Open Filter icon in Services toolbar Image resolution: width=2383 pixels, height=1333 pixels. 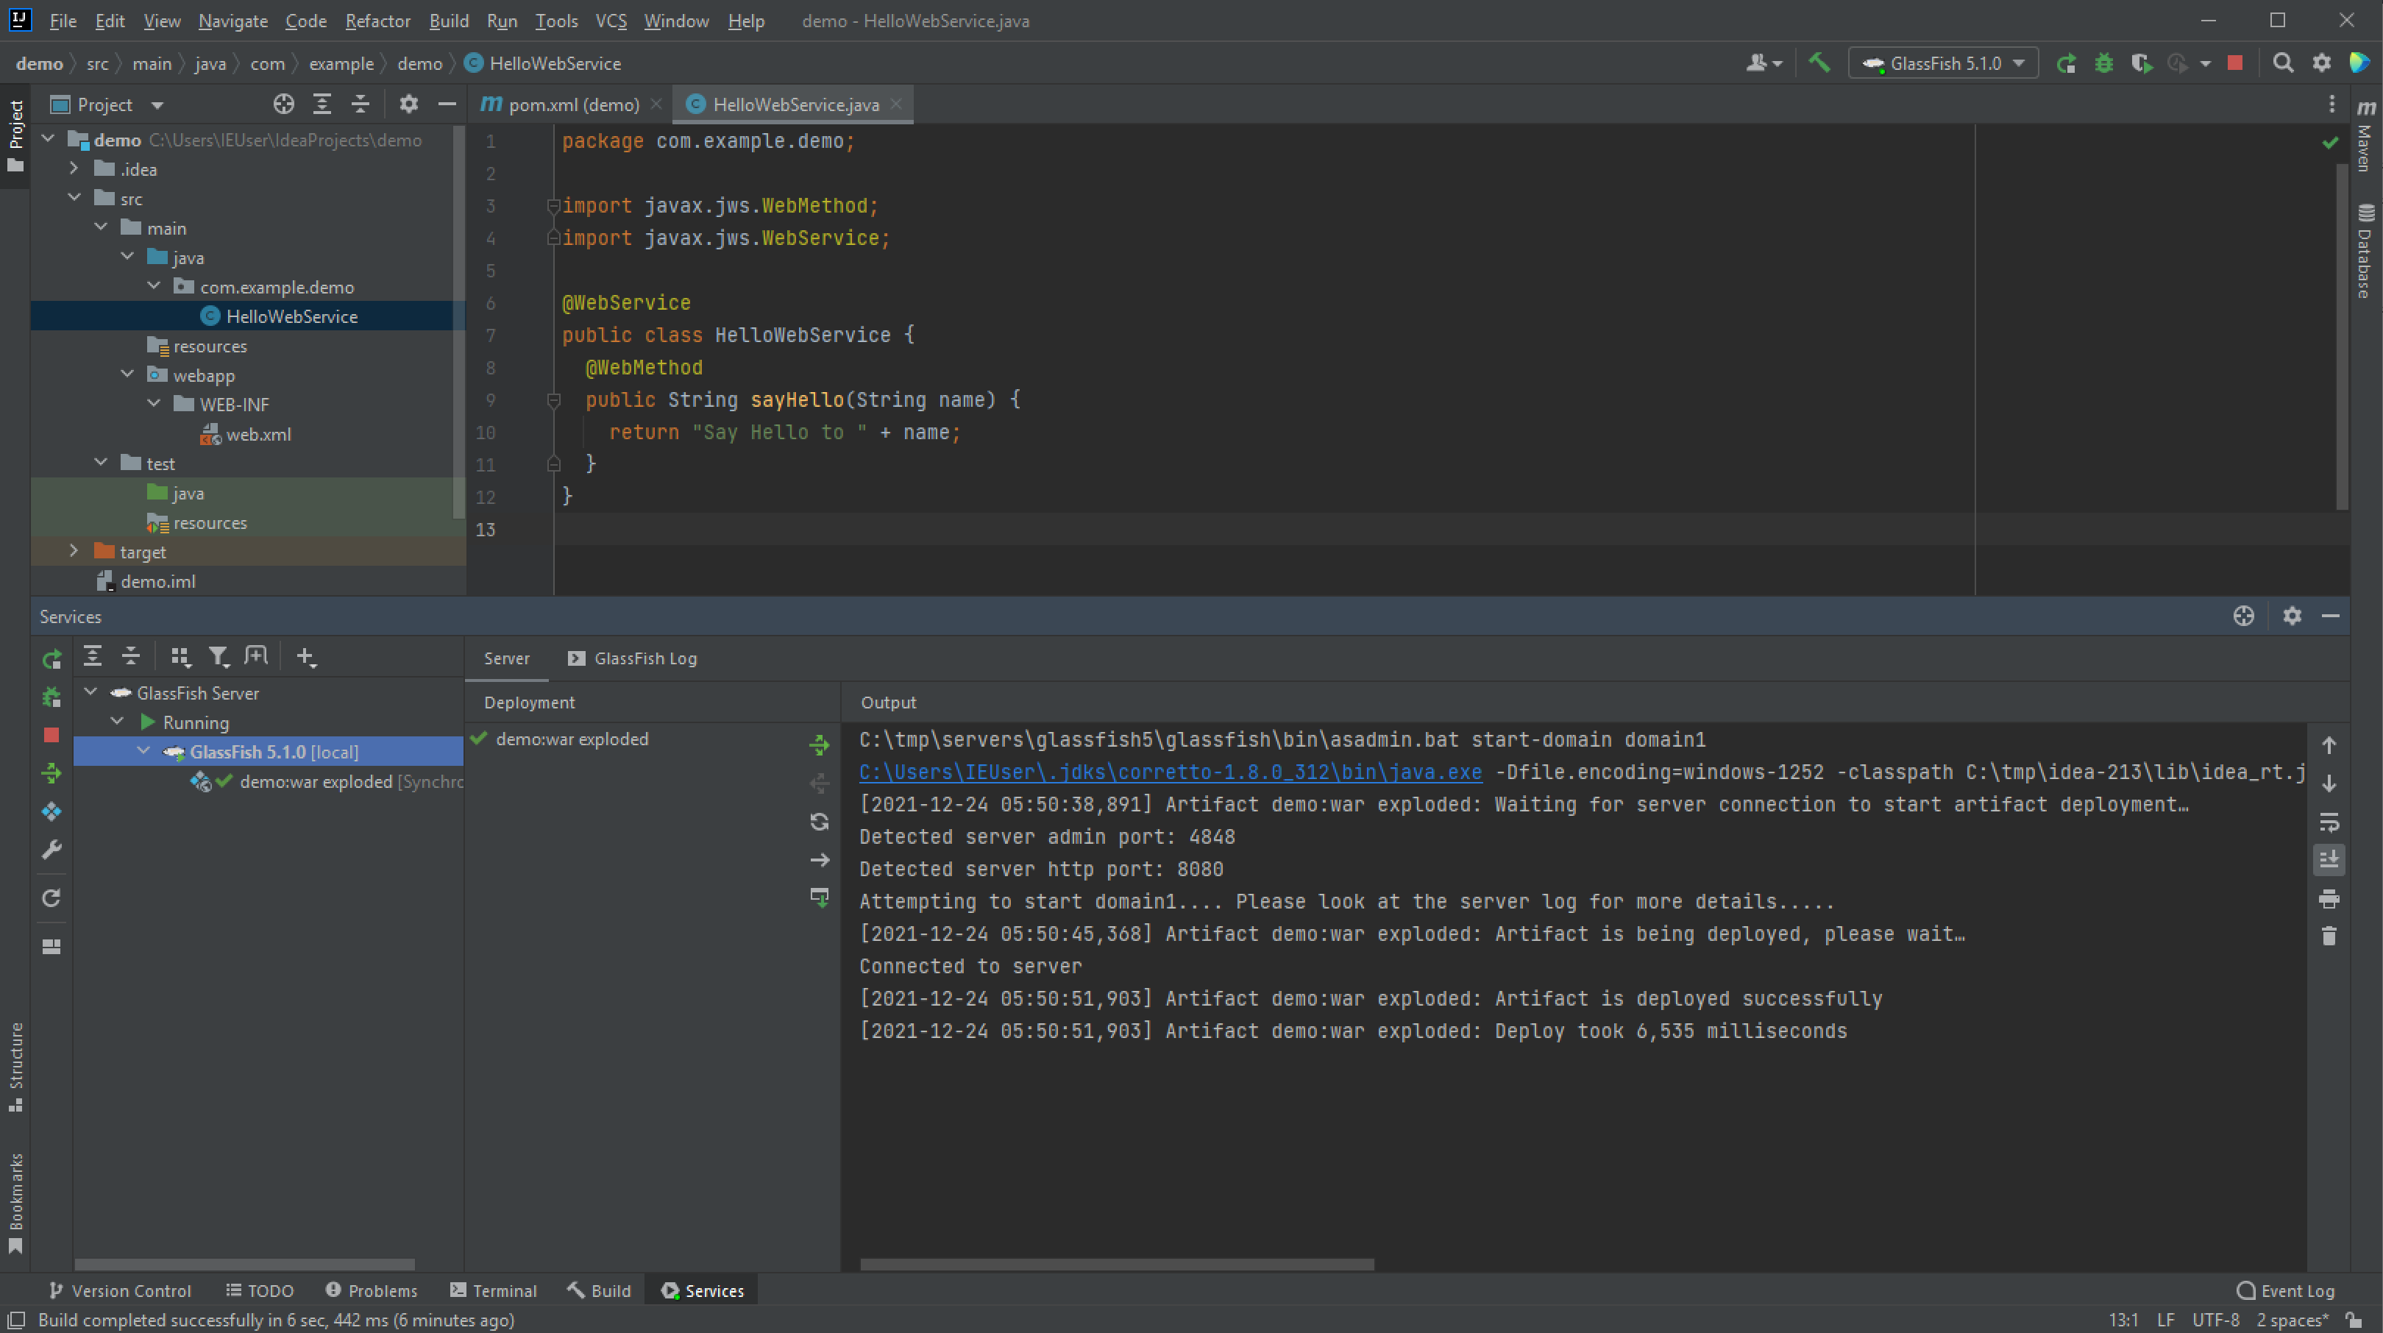coord(219,657)
